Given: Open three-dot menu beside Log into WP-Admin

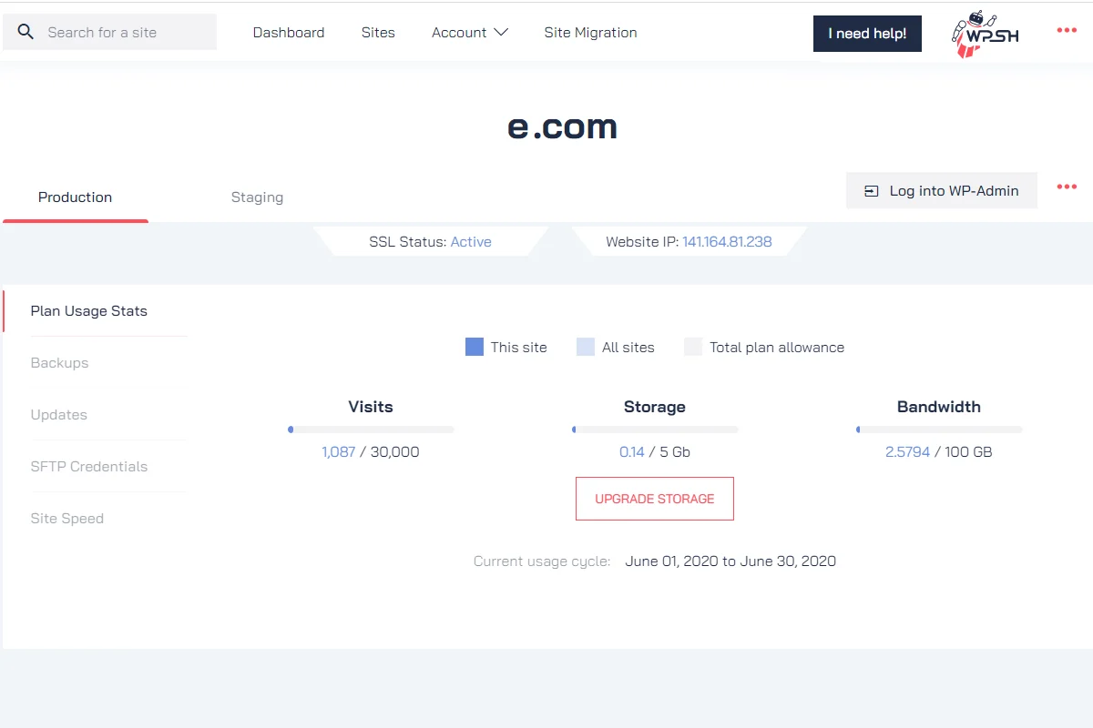Looking at the screenshot, I should pos(1066,187).
